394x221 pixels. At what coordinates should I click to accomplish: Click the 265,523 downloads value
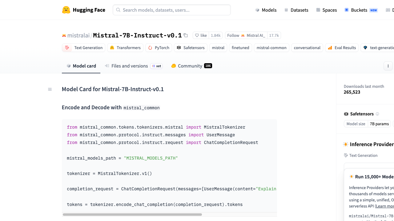(x=352, y=92)
